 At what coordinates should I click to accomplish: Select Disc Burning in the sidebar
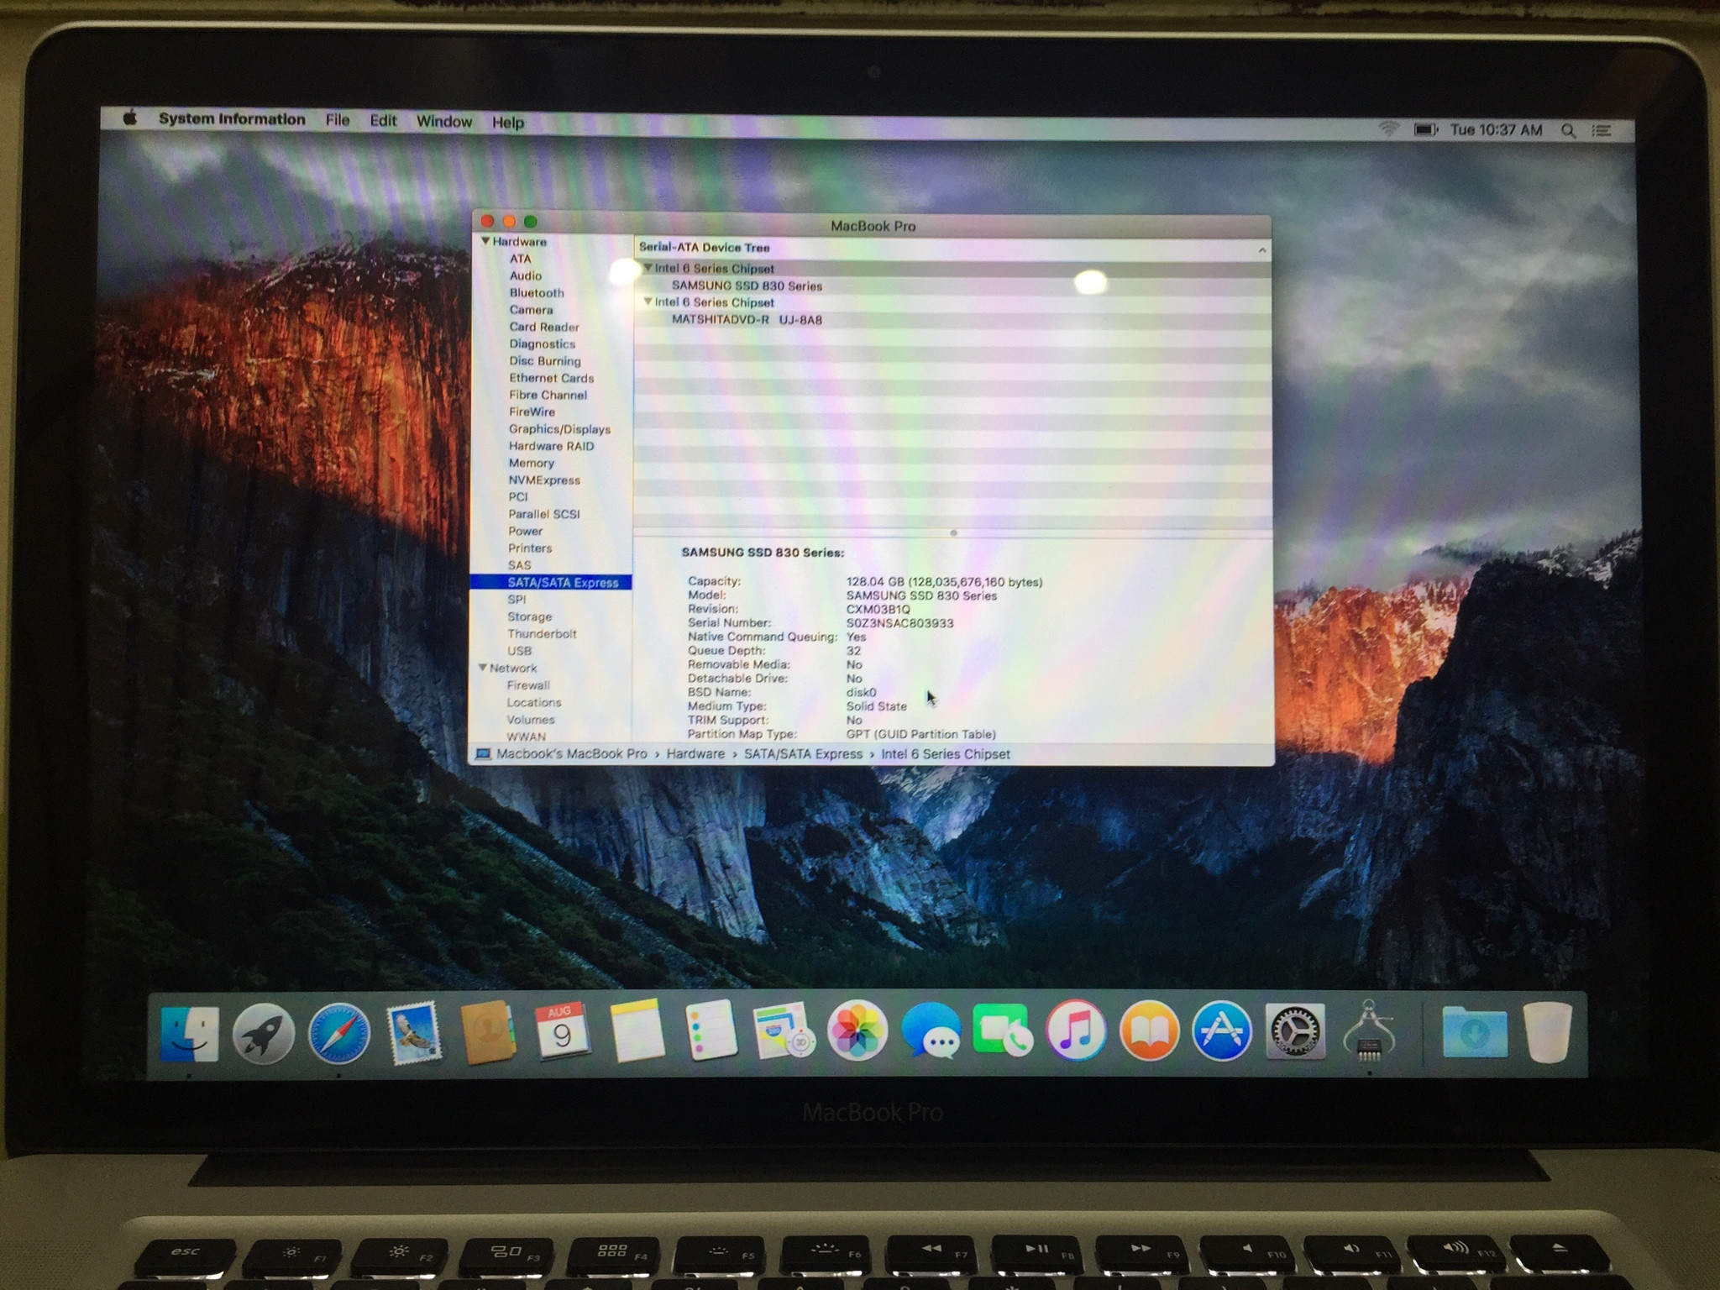pos(544,361)
